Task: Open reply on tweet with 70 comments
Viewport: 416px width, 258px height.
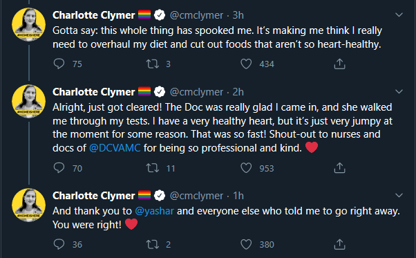Action: 59,168
